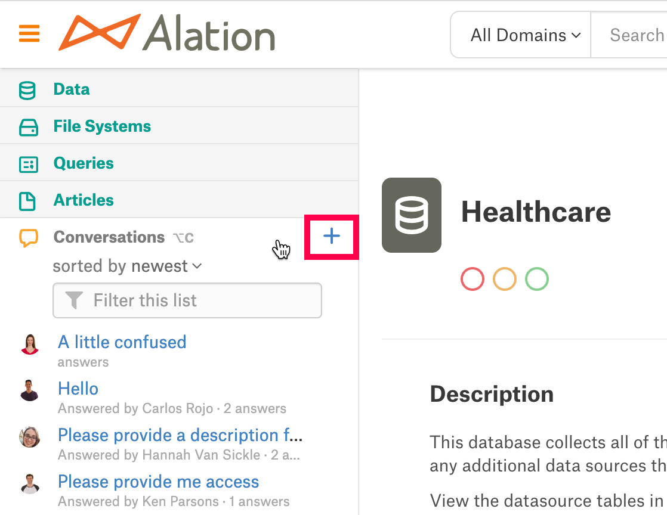Select the green trust flag circle
Image resolution: width=667 pixels, height=515 pixels.
(x=537, y=279)
